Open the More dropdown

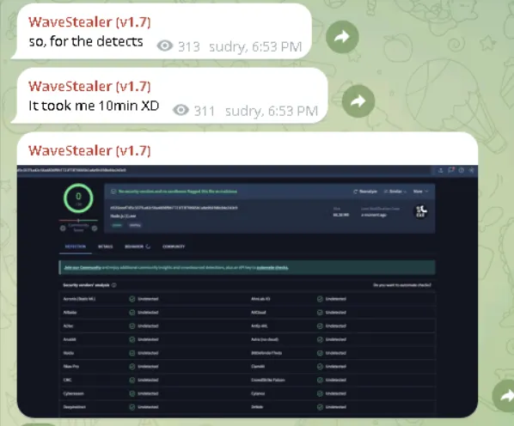point(420,192)
